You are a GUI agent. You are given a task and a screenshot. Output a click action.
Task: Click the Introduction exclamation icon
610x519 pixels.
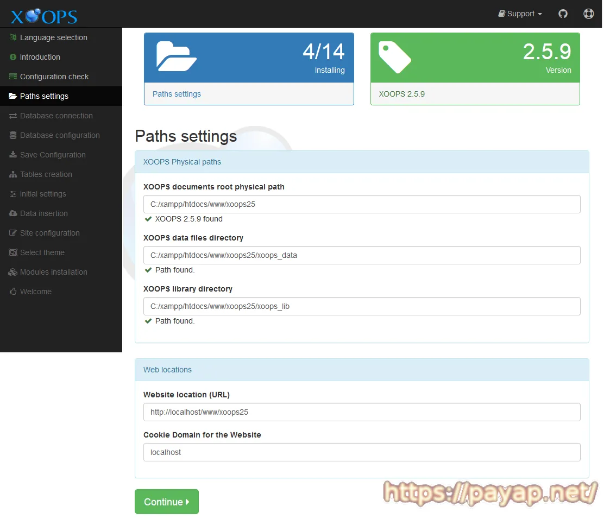(x=13, y=57)
